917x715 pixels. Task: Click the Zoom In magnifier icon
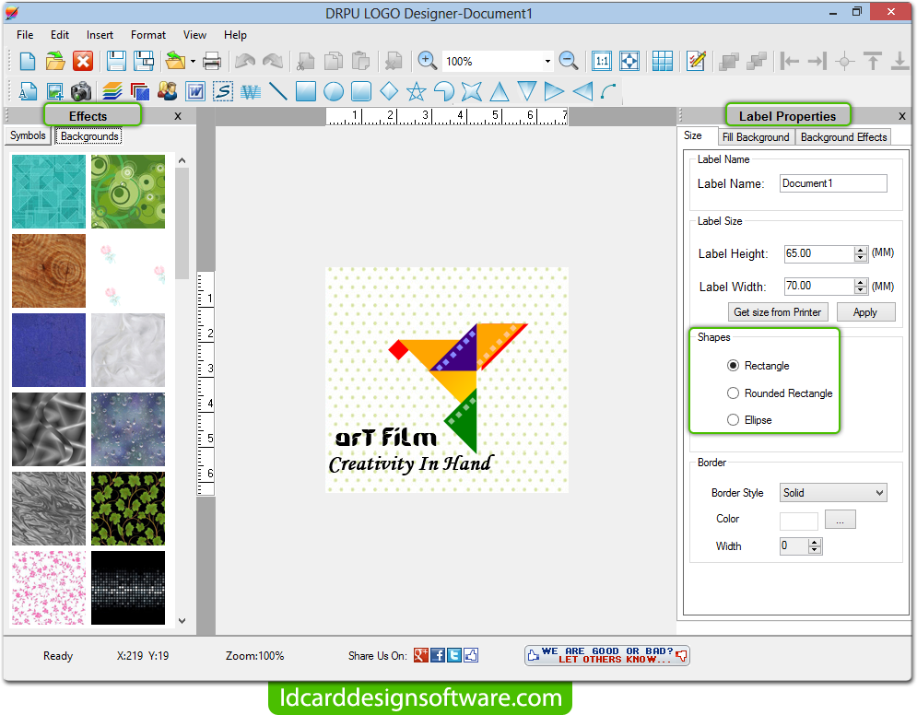pos(427,61)
